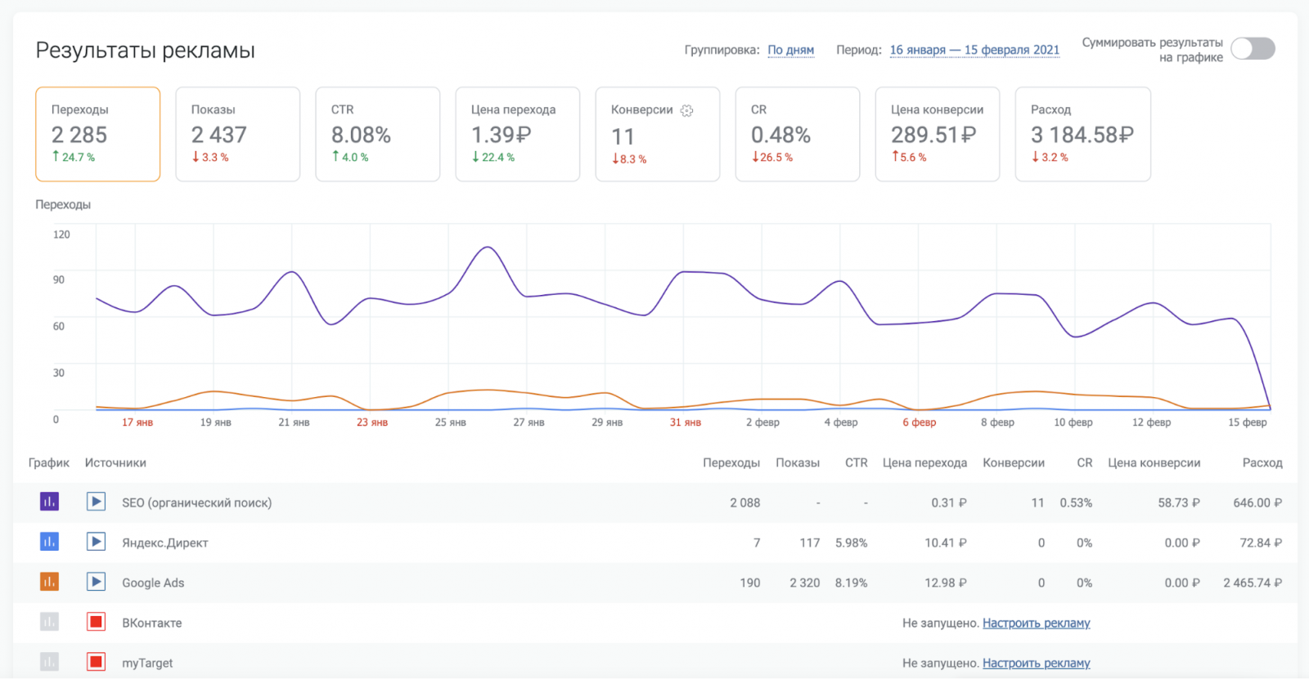Click the grey ВКонтакте chart icon
This screenshot has height=679, width=1309.
[49, 622]
